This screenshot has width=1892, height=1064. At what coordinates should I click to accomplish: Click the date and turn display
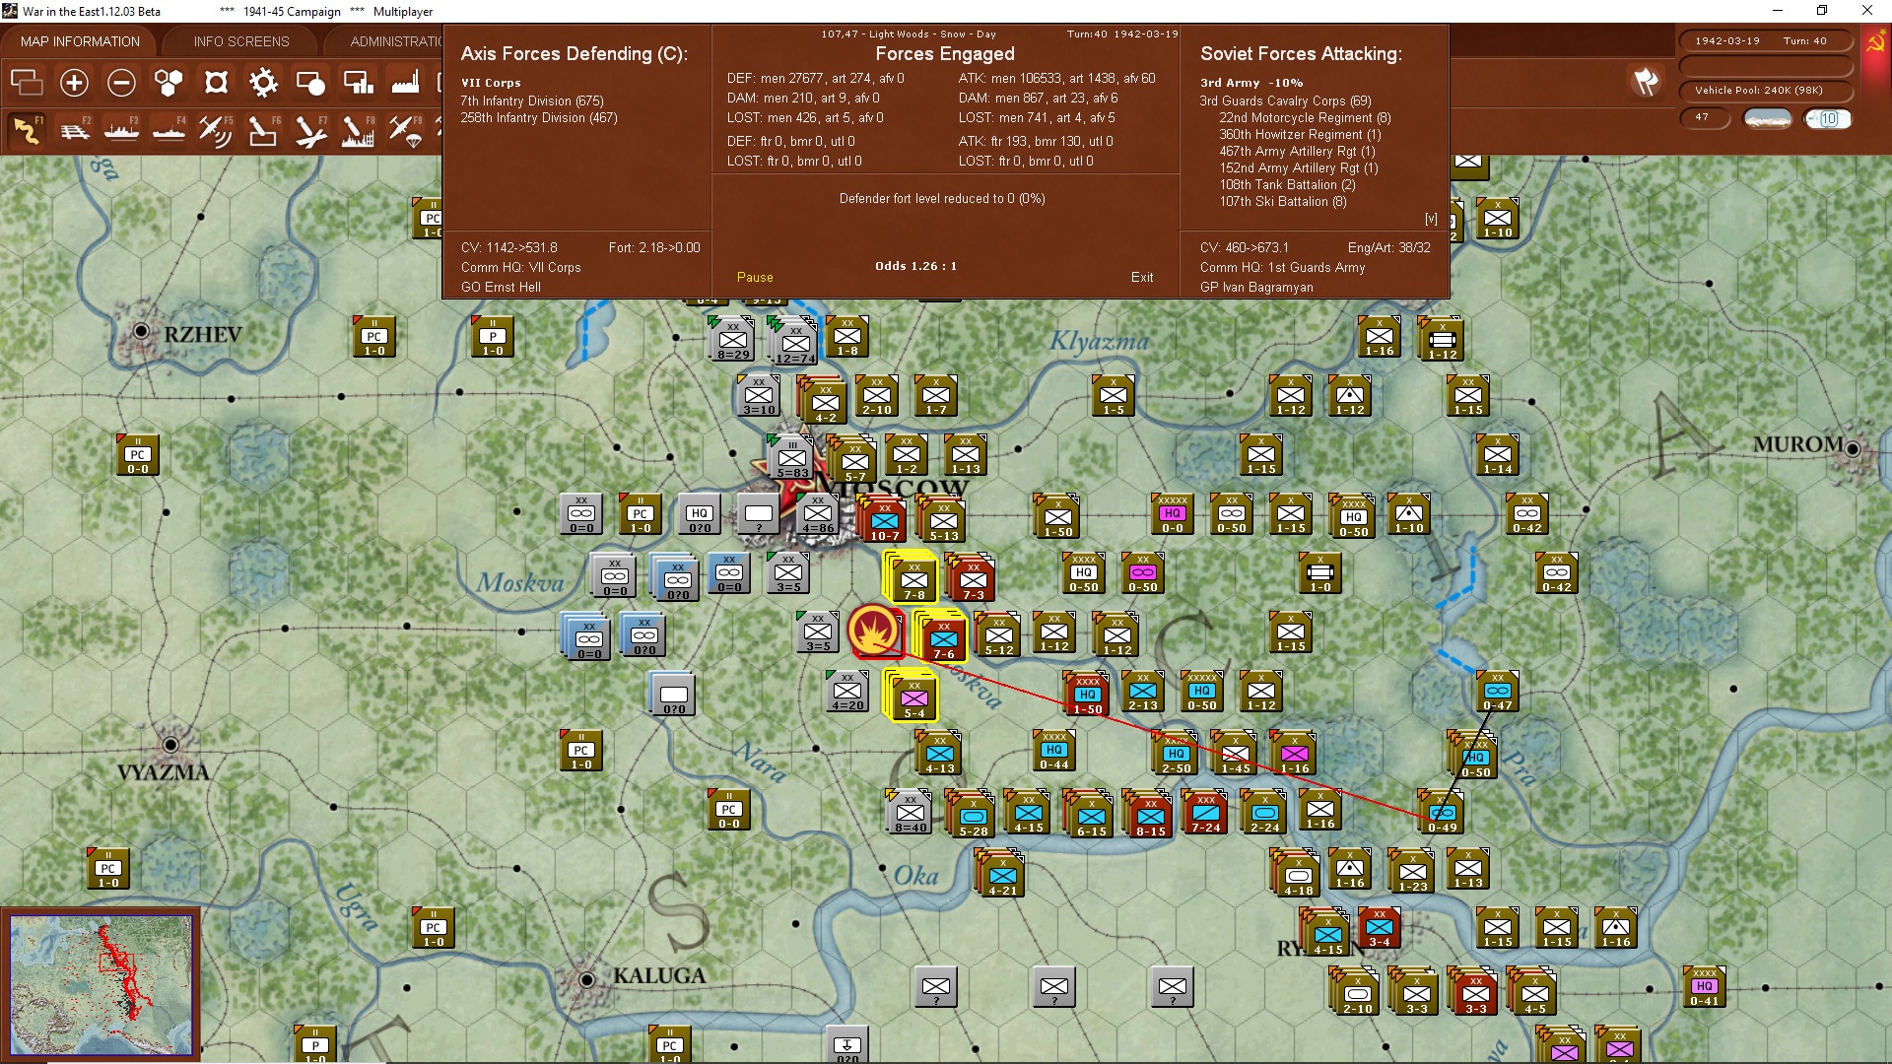1765,41
